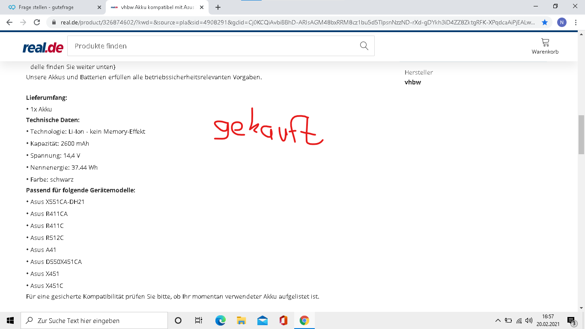Close the vhbw Akku tab

(x=202, y=7)
